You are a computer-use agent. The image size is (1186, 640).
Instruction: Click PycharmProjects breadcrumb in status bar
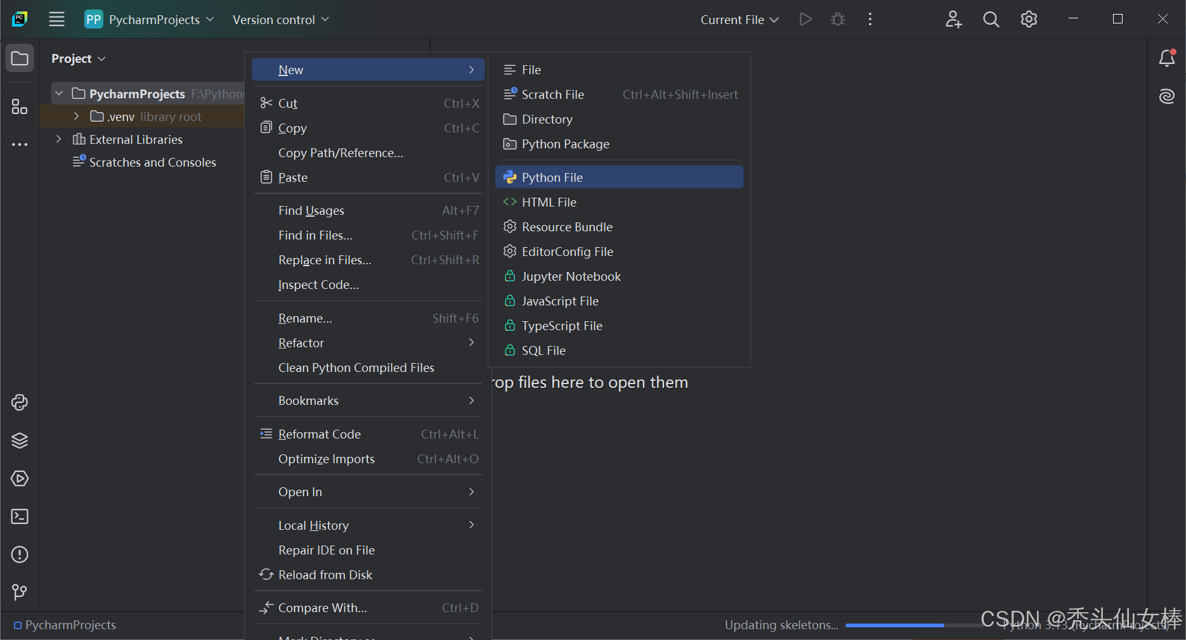[65, 625]
